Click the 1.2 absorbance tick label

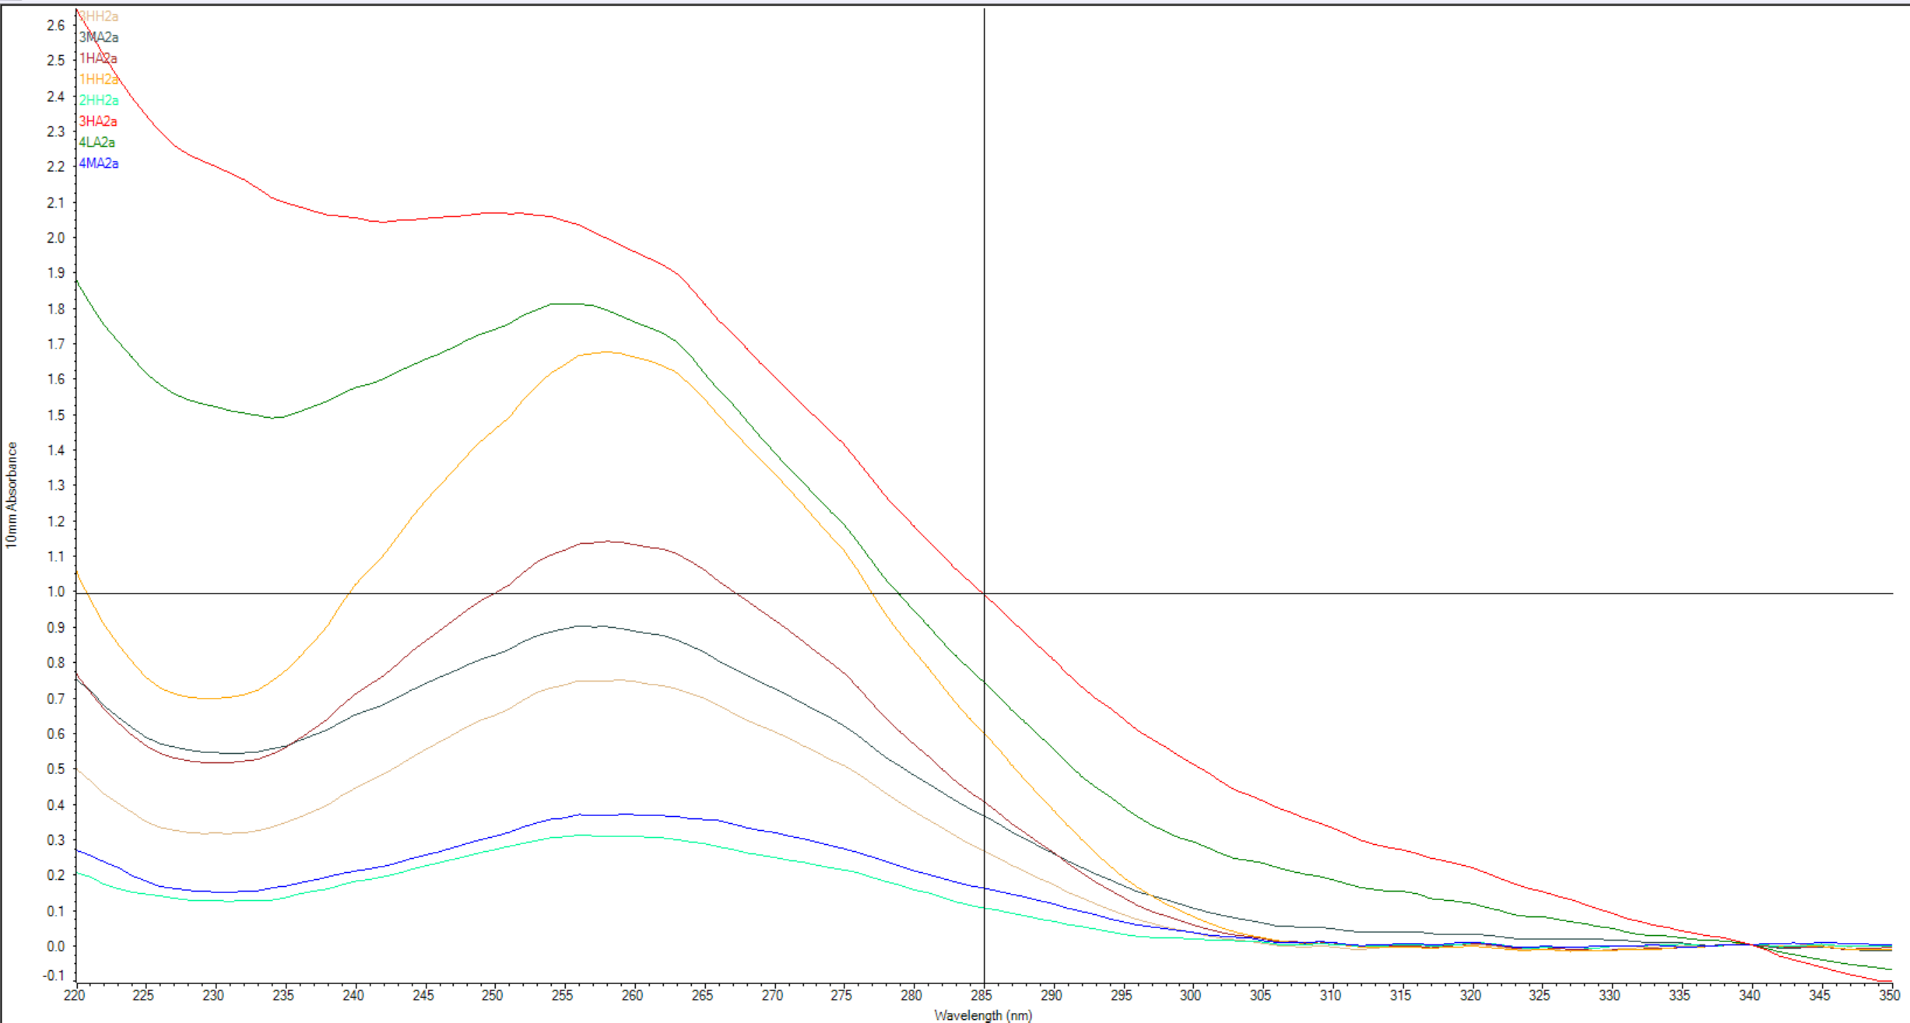[x=56, y=521]
